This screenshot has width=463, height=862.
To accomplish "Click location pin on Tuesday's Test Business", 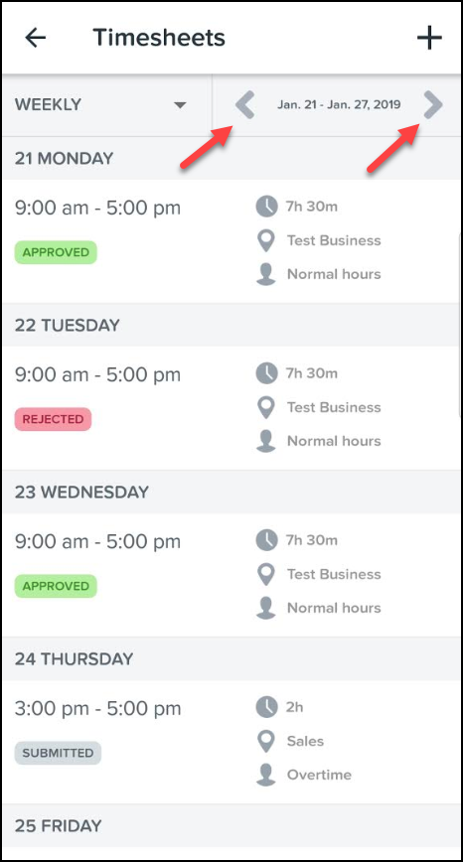I will pyautogui.click(x=266, y=407).
